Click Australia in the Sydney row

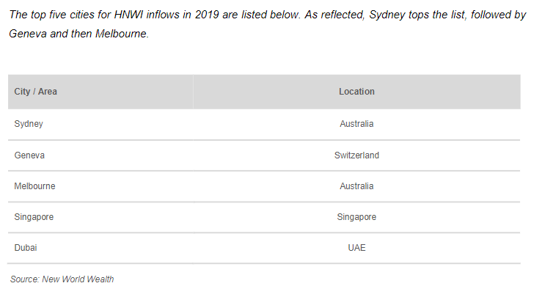tap(356, 124)
